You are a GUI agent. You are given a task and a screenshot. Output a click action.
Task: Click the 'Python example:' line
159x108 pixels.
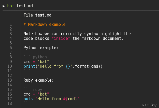(41, 48)
